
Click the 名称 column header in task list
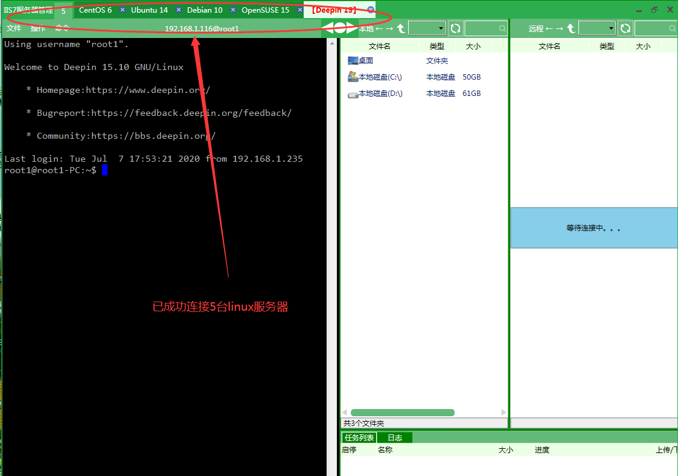[385, 449]
